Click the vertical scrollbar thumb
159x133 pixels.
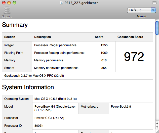157,28
